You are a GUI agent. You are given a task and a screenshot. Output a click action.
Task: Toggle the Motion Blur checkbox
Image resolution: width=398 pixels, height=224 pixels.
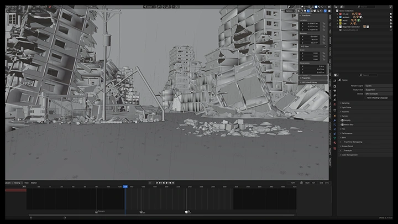[342, 124]
